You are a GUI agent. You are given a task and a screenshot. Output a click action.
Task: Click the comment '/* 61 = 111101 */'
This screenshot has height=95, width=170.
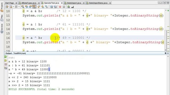click(73, 25)
